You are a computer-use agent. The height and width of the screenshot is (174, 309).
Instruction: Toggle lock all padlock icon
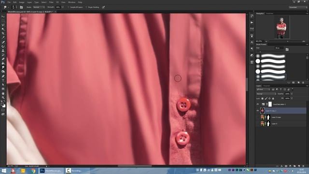pos(273,98)
